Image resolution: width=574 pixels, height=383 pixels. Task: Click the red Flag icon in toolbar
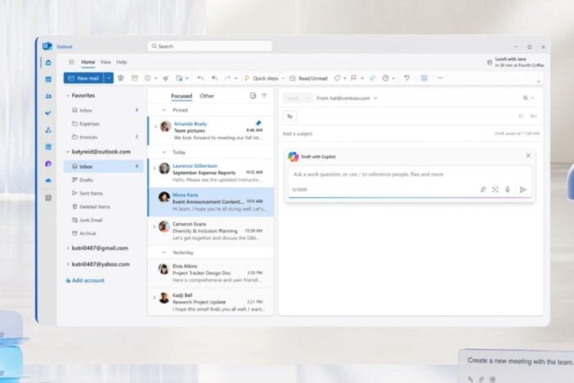tap(353, 78)
